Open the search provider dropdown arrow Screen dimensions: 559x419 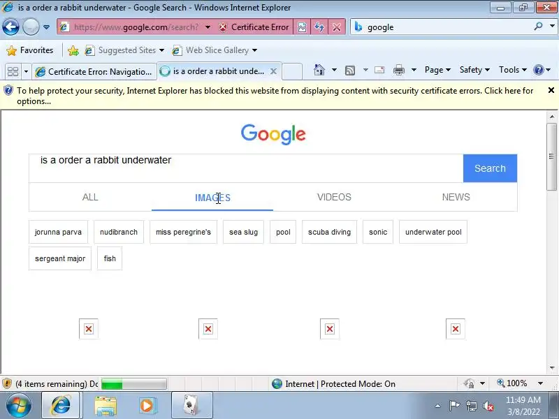[x=552, y=27]
